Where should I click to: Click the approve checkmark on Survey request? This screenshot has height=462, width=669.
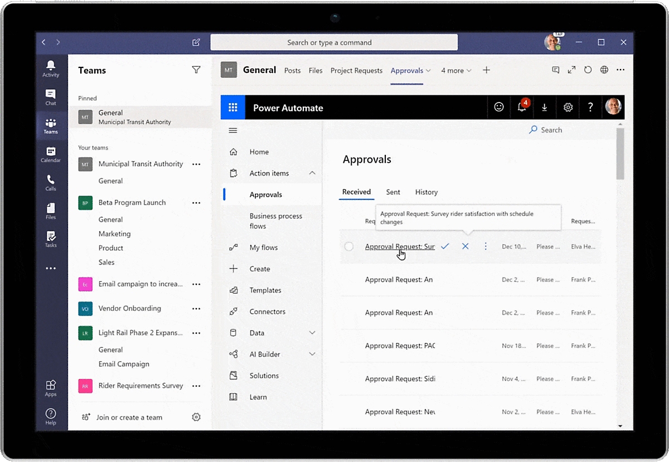[445, 246]
